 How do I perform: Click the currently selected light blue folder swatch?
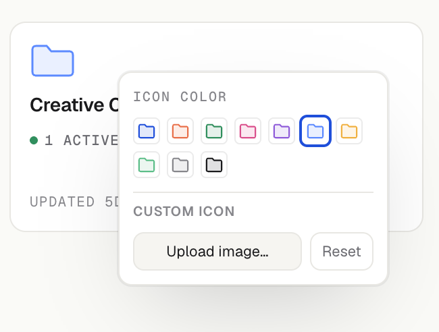click(x=315, y=131)
